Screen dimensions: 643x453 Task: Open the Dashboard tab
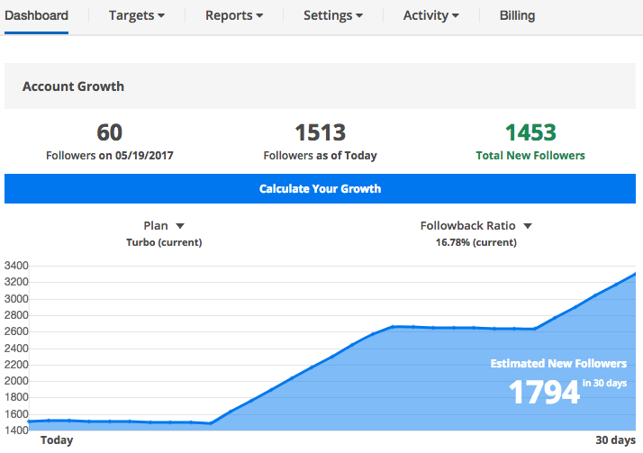(x=36, y=15)
